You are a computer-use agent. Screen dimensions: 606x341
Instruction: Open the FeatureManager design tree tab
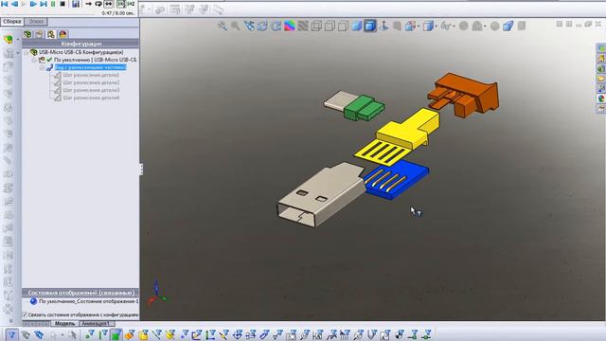point(27,34)
